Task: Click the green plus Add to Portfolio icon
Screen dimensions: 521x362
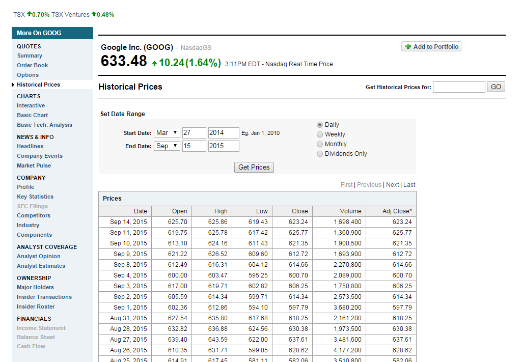Action: pos(407,46)
